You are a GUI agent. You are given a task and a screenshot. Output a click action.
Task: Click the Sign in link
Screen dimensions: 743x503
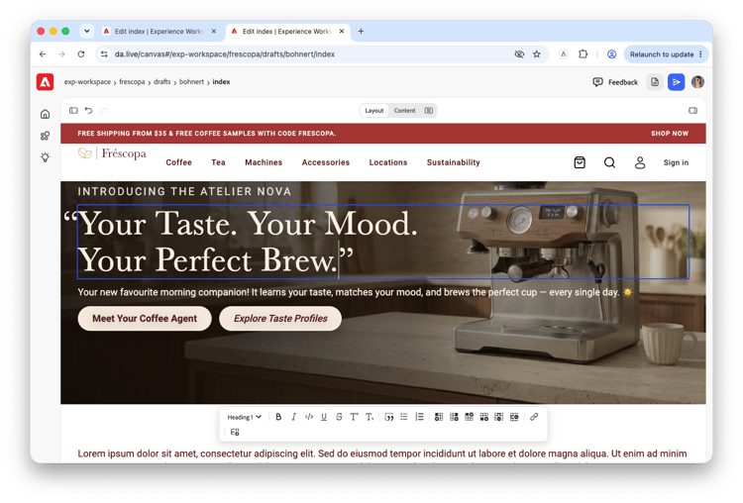tap(676, 162)
